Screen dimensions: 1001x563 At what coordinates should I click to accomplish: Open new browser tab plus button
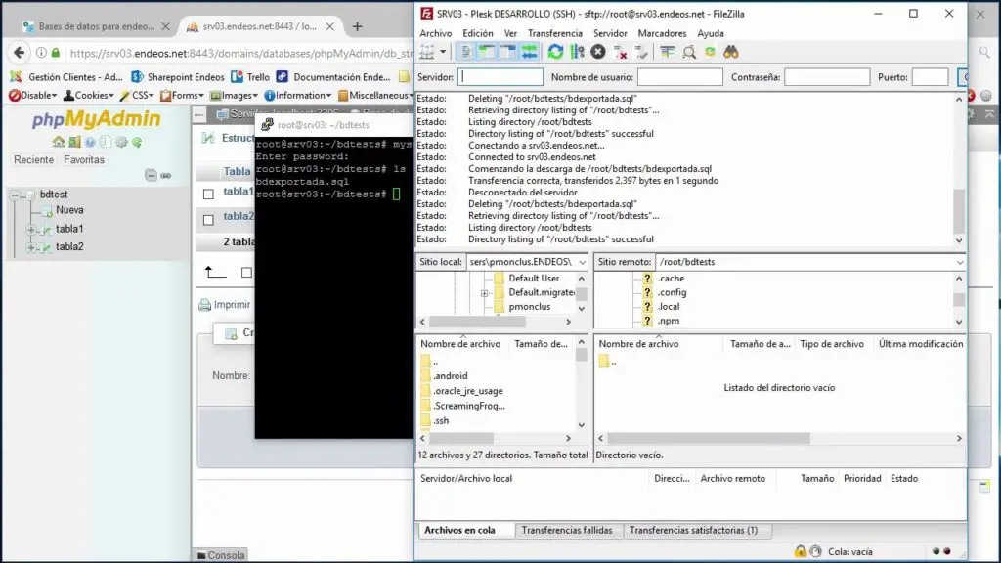[x=358, y=26]
